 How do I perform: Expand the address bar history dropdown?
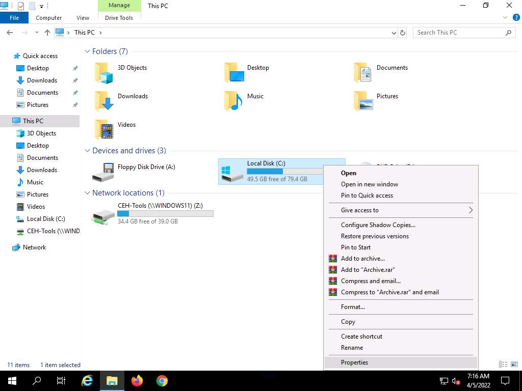coord(394,33)
